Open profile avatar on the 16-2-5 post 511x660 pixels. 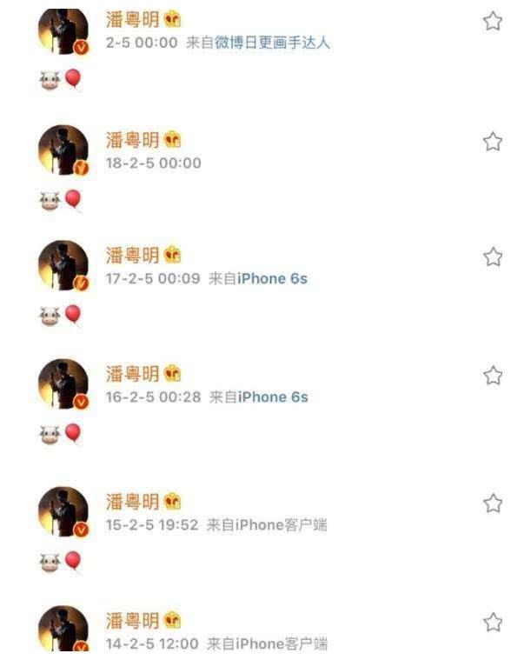63,384
